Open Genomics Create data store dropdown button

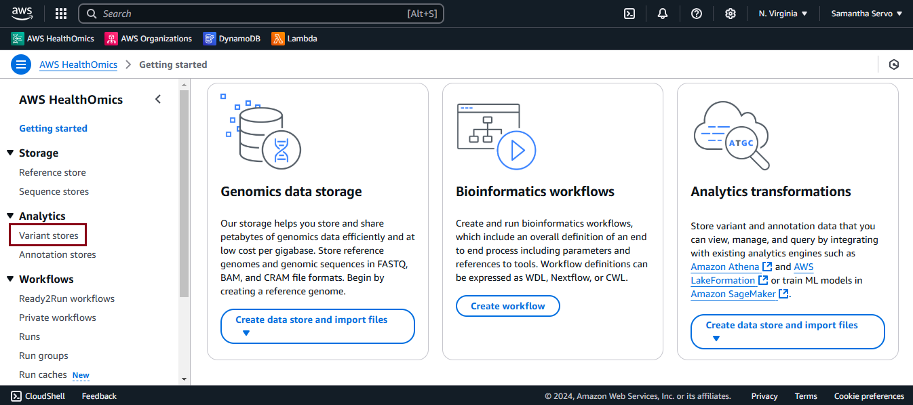point(317,326)
